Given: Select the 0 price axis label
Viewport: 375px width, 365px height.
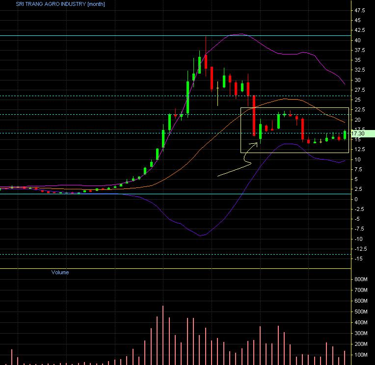Looking at the screenshot, I should point(356,199).
